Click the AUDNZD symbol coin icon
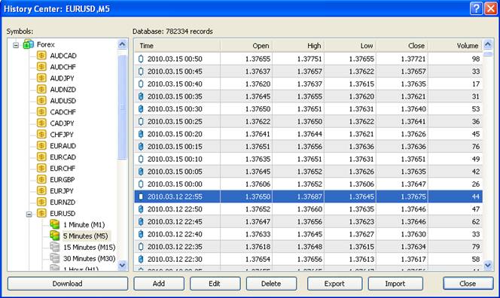 tap(41, 90)
